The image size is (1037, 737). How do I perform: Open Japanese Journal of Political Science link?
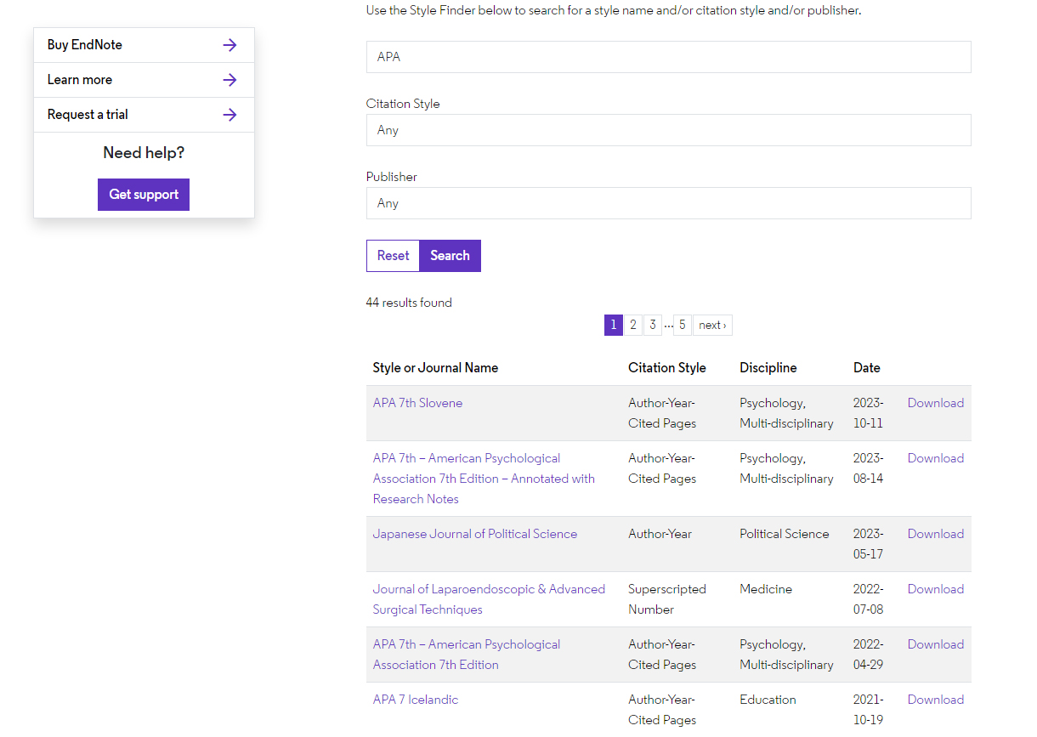[474, 534]
